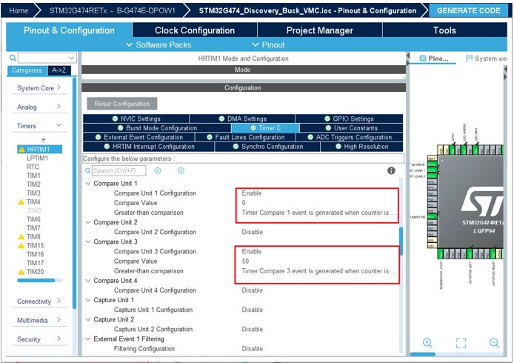Open the Synchro Configuration tab
The image size is (514, 363).
tap(267, 147)
